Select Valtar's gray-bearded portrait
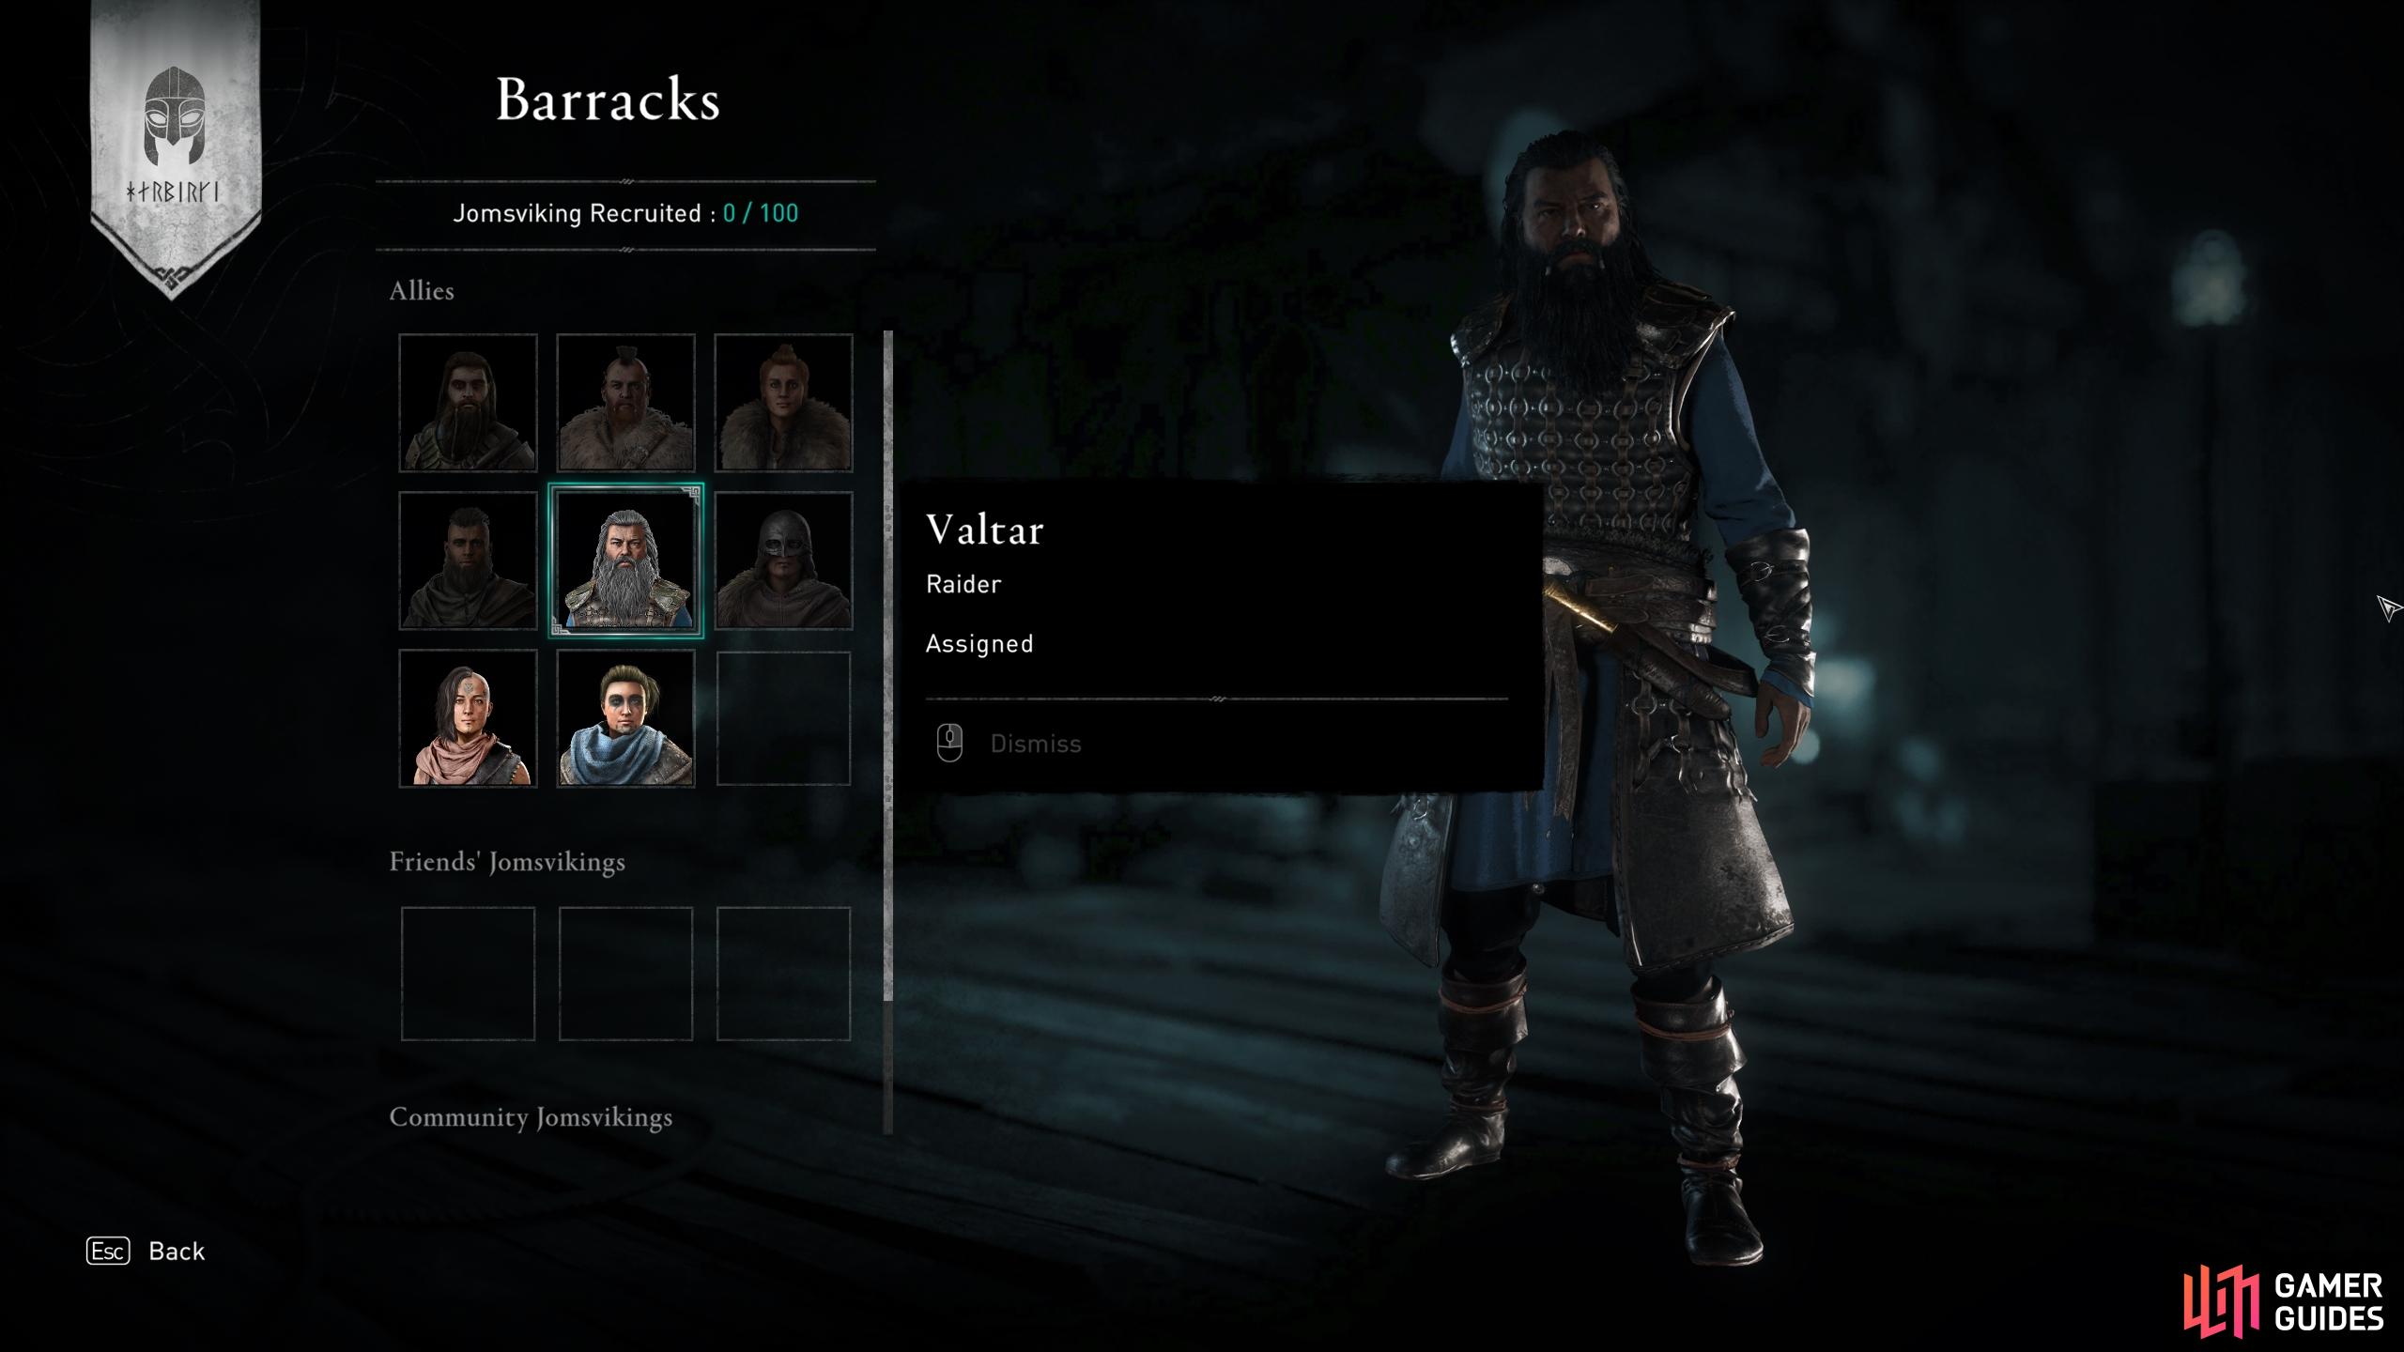 [x=625, y=561]
